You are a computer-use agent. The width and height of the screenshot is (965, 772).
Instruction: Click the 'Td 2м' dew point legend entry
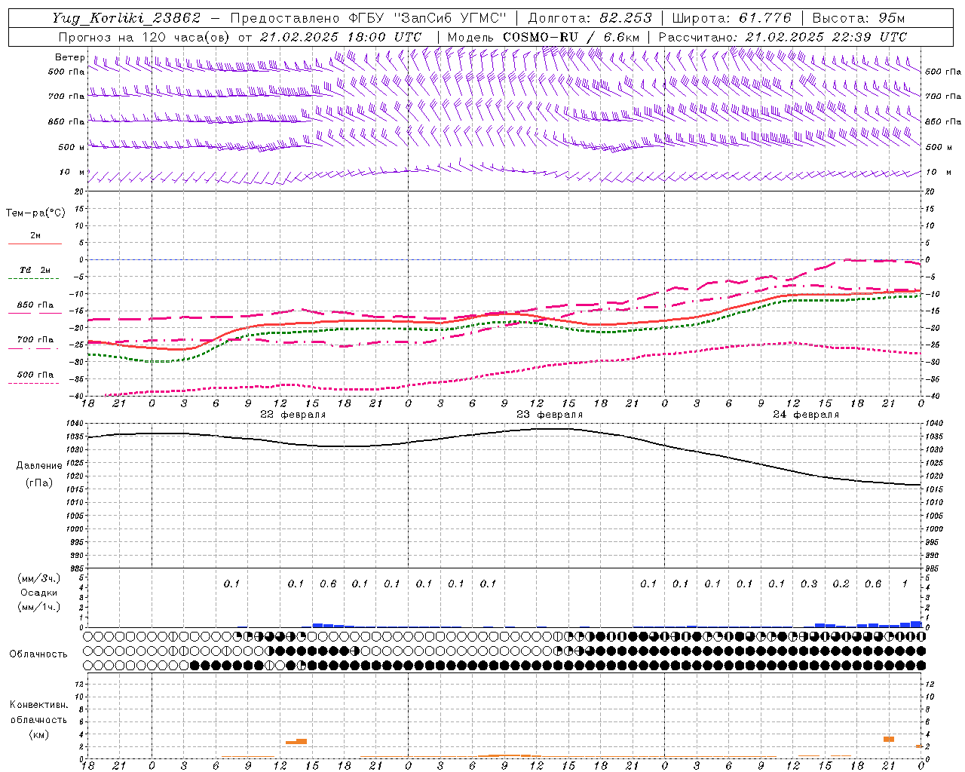35,270
